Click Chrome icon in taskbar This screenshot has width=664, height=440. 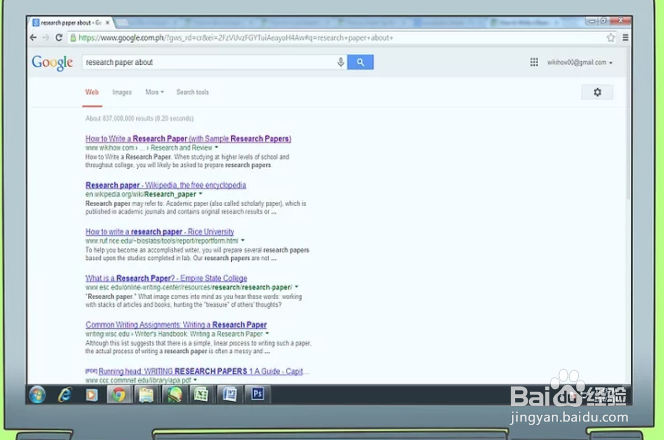pyautogui.click(x=119, y=394)
